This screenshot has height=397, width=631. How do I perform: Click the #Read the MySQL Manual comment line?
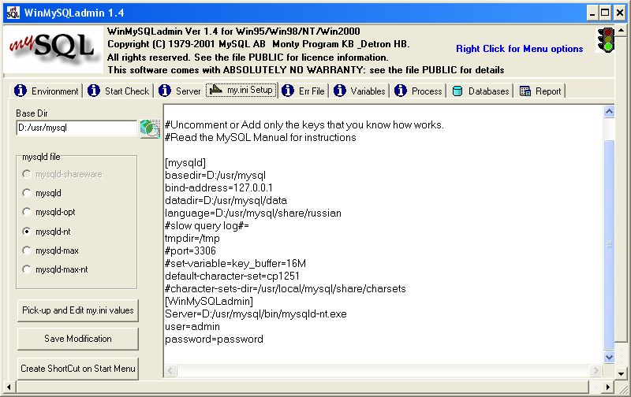[261, 138]
